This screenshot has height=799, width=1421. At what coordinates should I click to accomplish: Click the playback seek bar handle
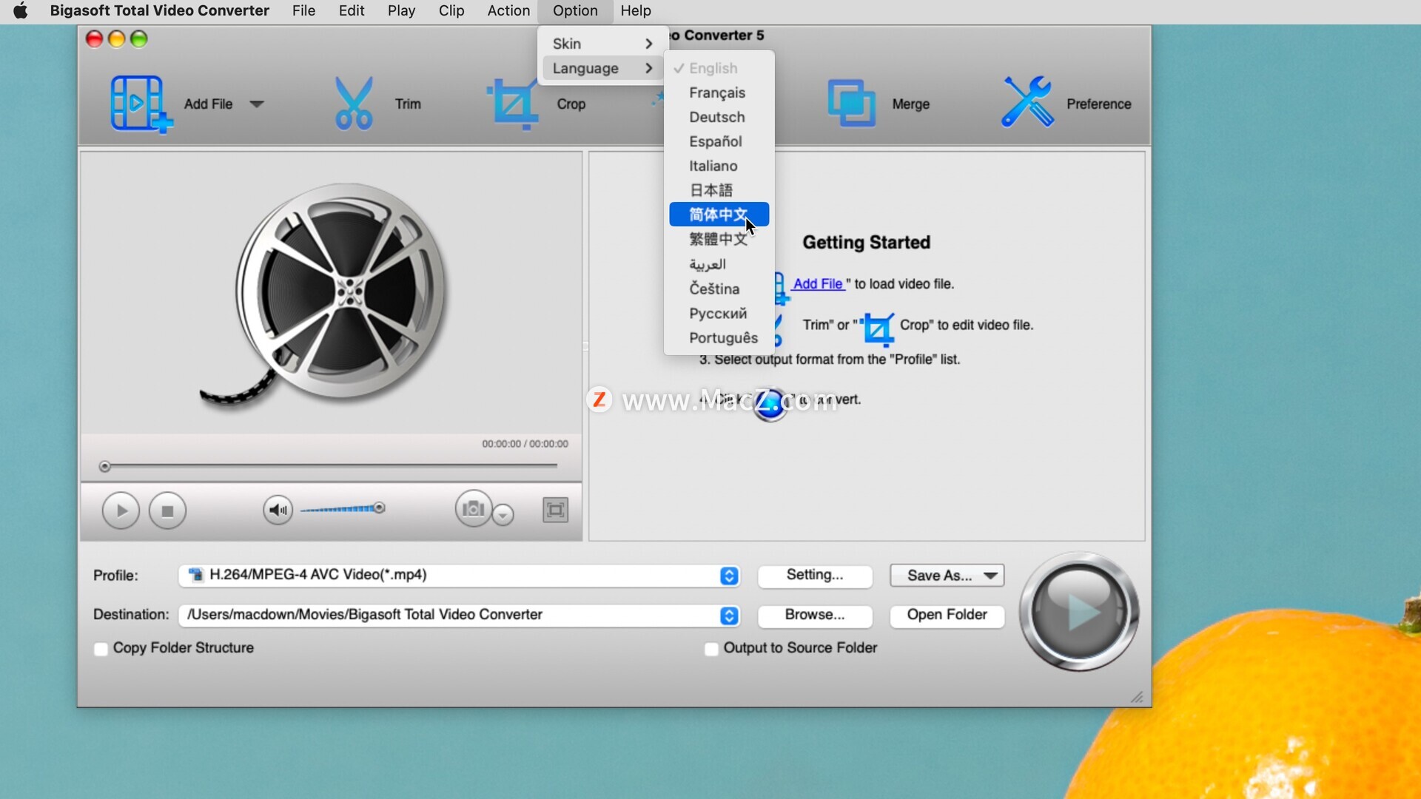point(104,466)
